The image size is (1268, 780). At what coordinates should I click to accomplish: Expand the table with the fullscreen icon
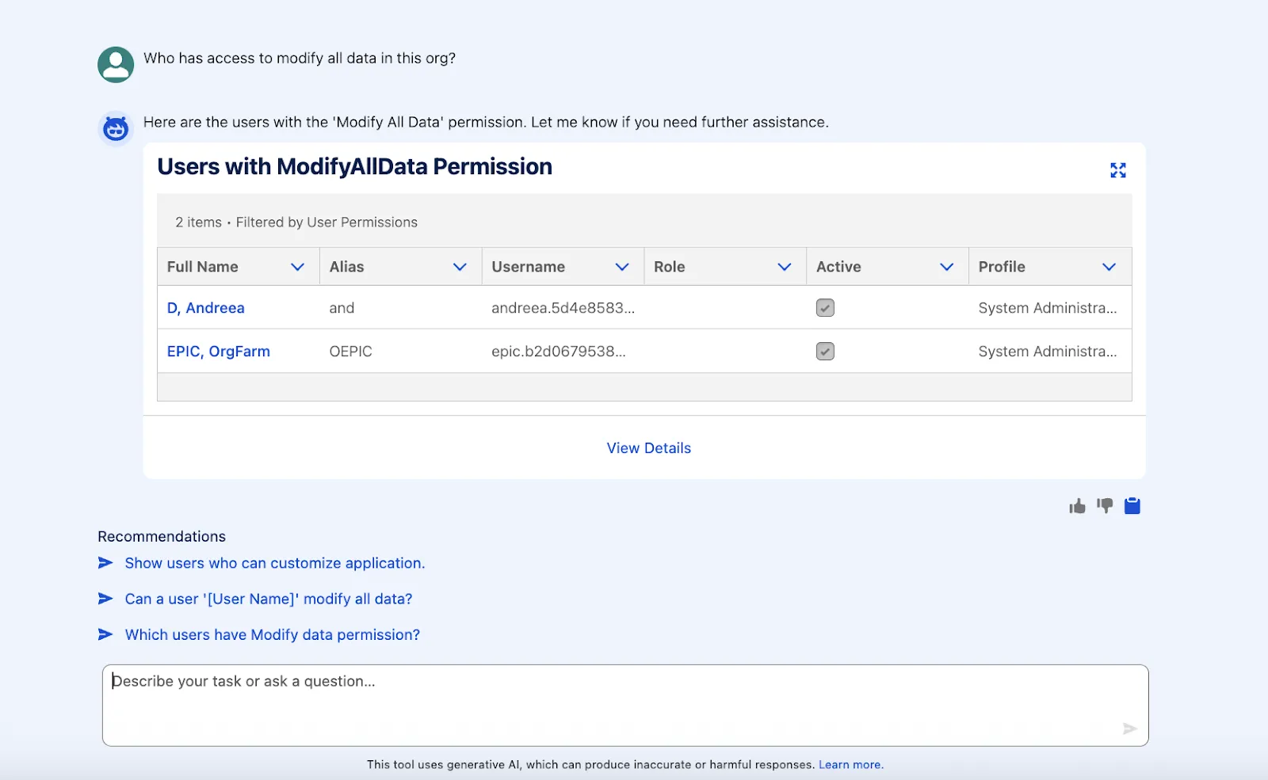pos(1117,170)
